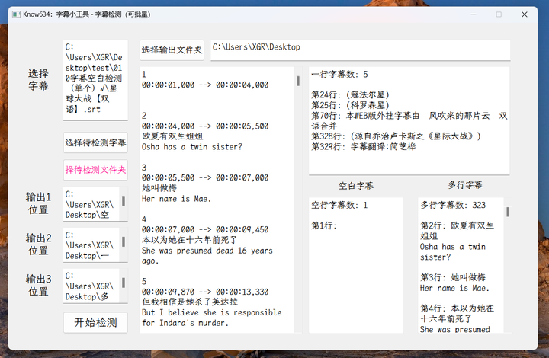Click the line She was presumed dead 16 years in preview

coord(207,251)
